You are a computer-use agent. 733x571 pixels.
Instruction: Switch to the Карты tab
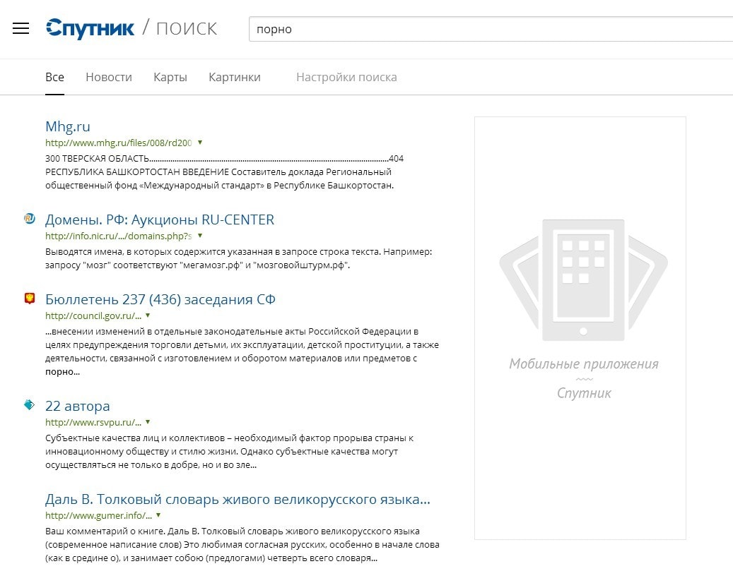pos(170,78)
